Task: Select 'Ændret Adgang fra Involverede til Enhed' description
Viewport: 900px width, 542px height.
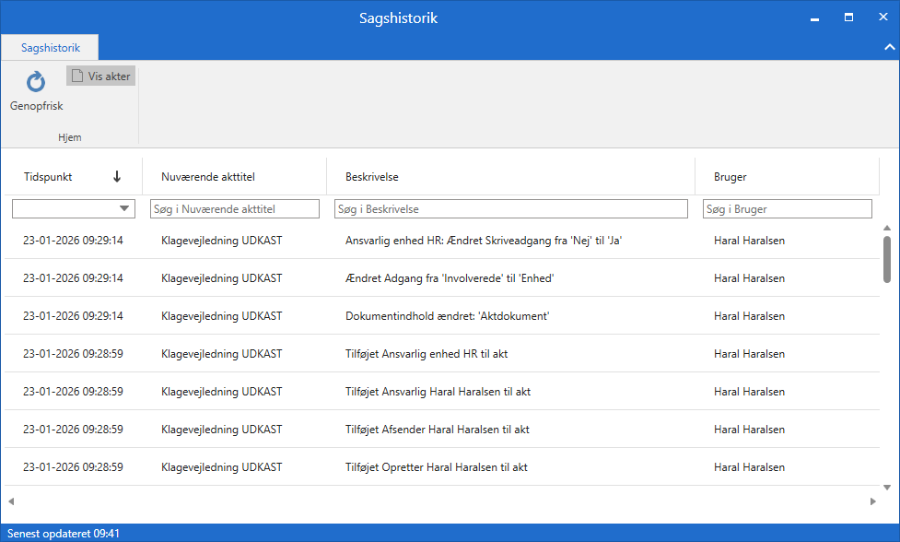Action: point(450,278)
